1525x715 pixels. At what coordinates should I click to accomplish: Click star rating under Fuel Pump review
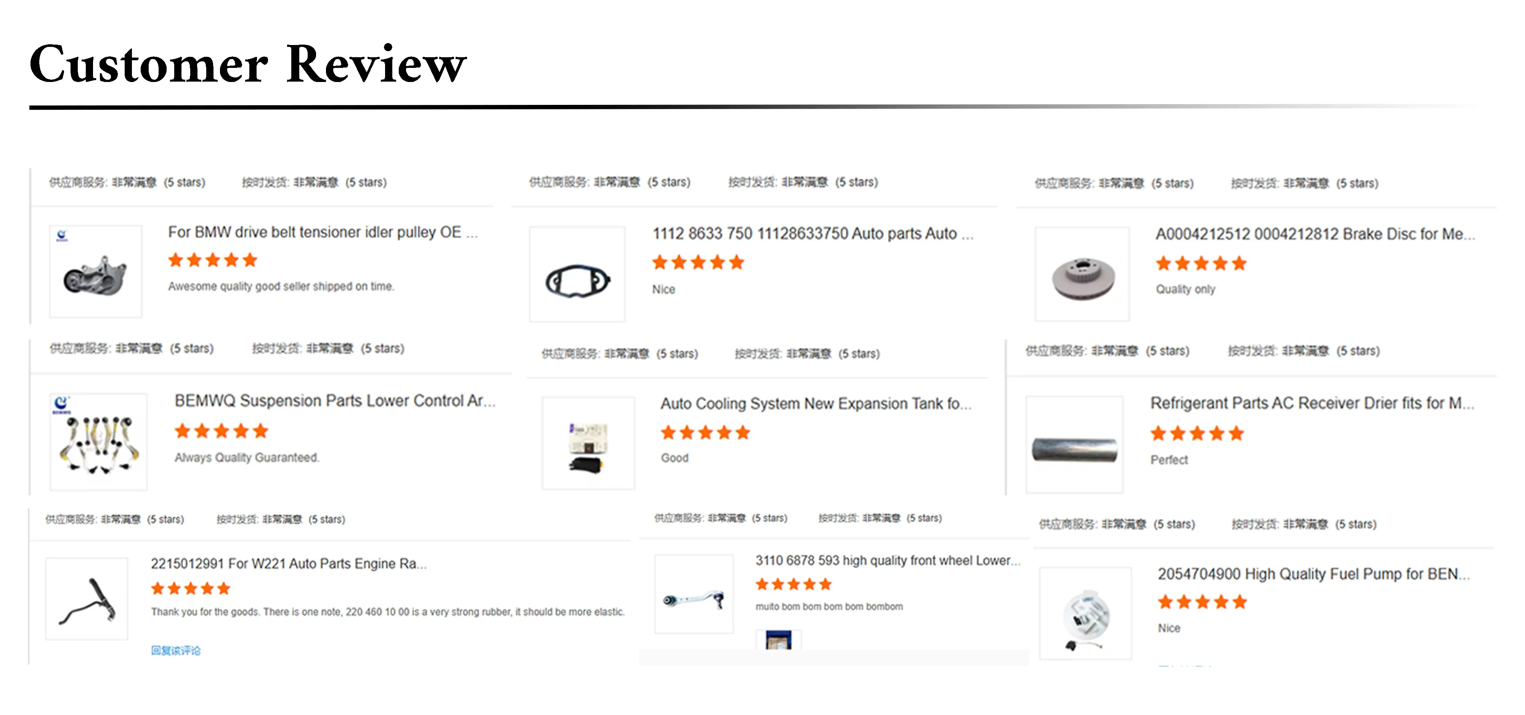coord(1202,602)
